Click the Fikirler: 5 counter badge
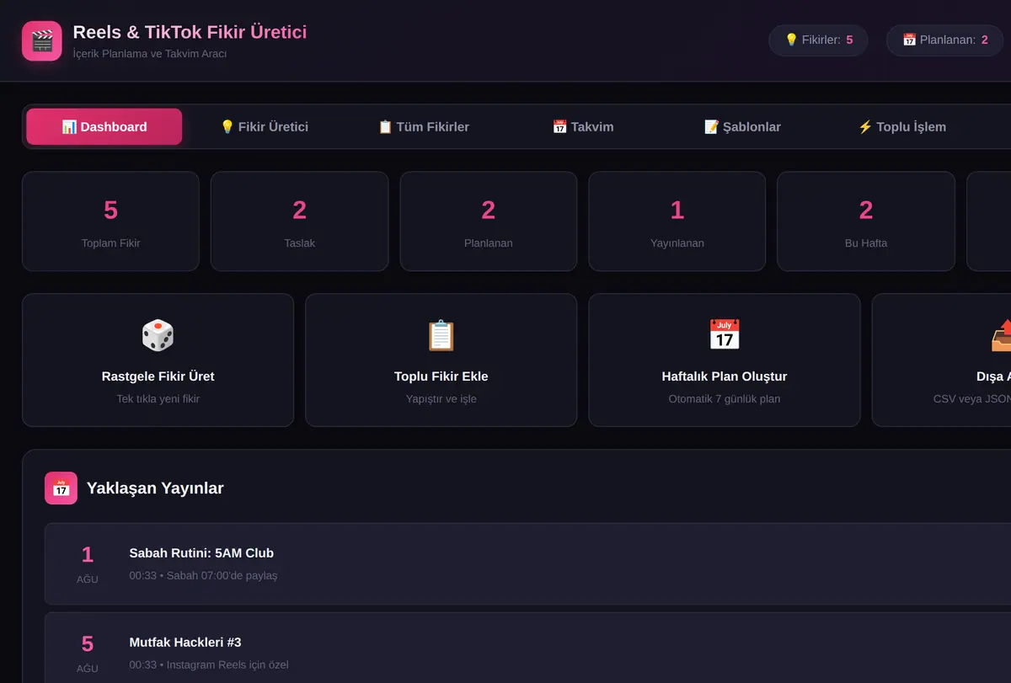 point(818,40)
